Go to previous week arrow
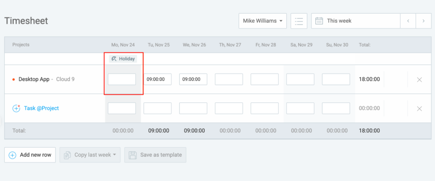 [408, 21]
